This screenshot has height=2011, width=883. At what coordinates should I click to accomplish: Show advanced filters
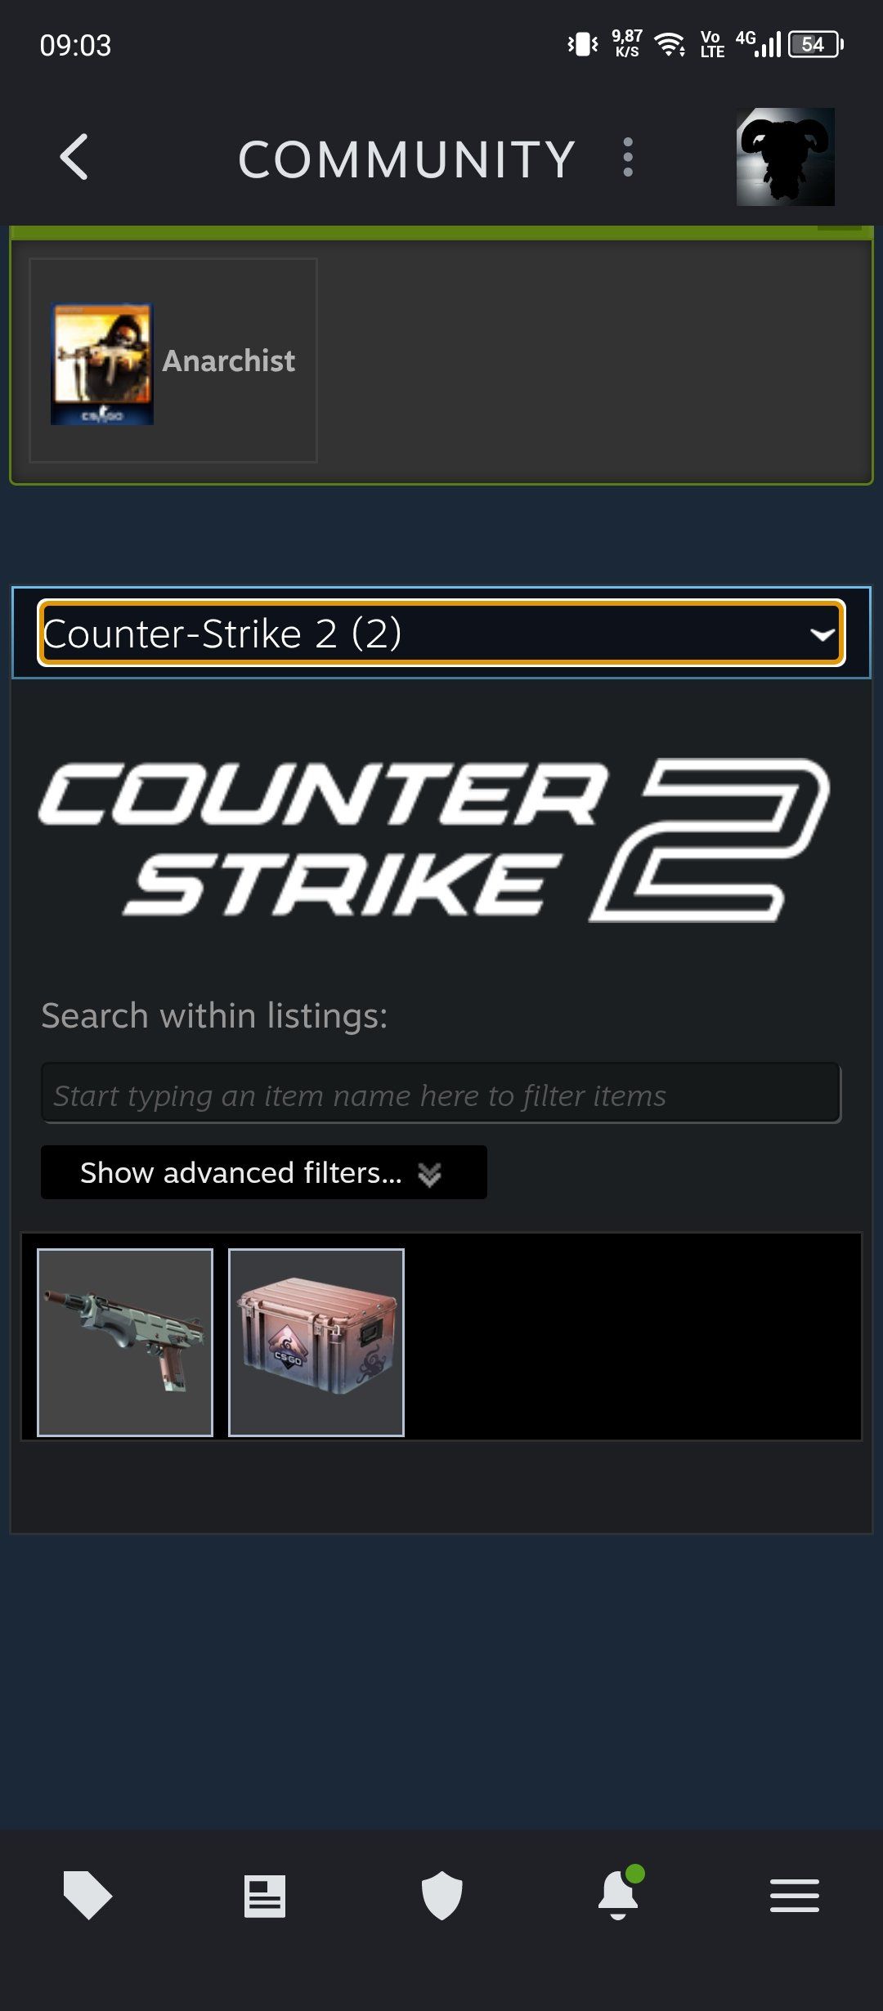[x=264, y=1172]
